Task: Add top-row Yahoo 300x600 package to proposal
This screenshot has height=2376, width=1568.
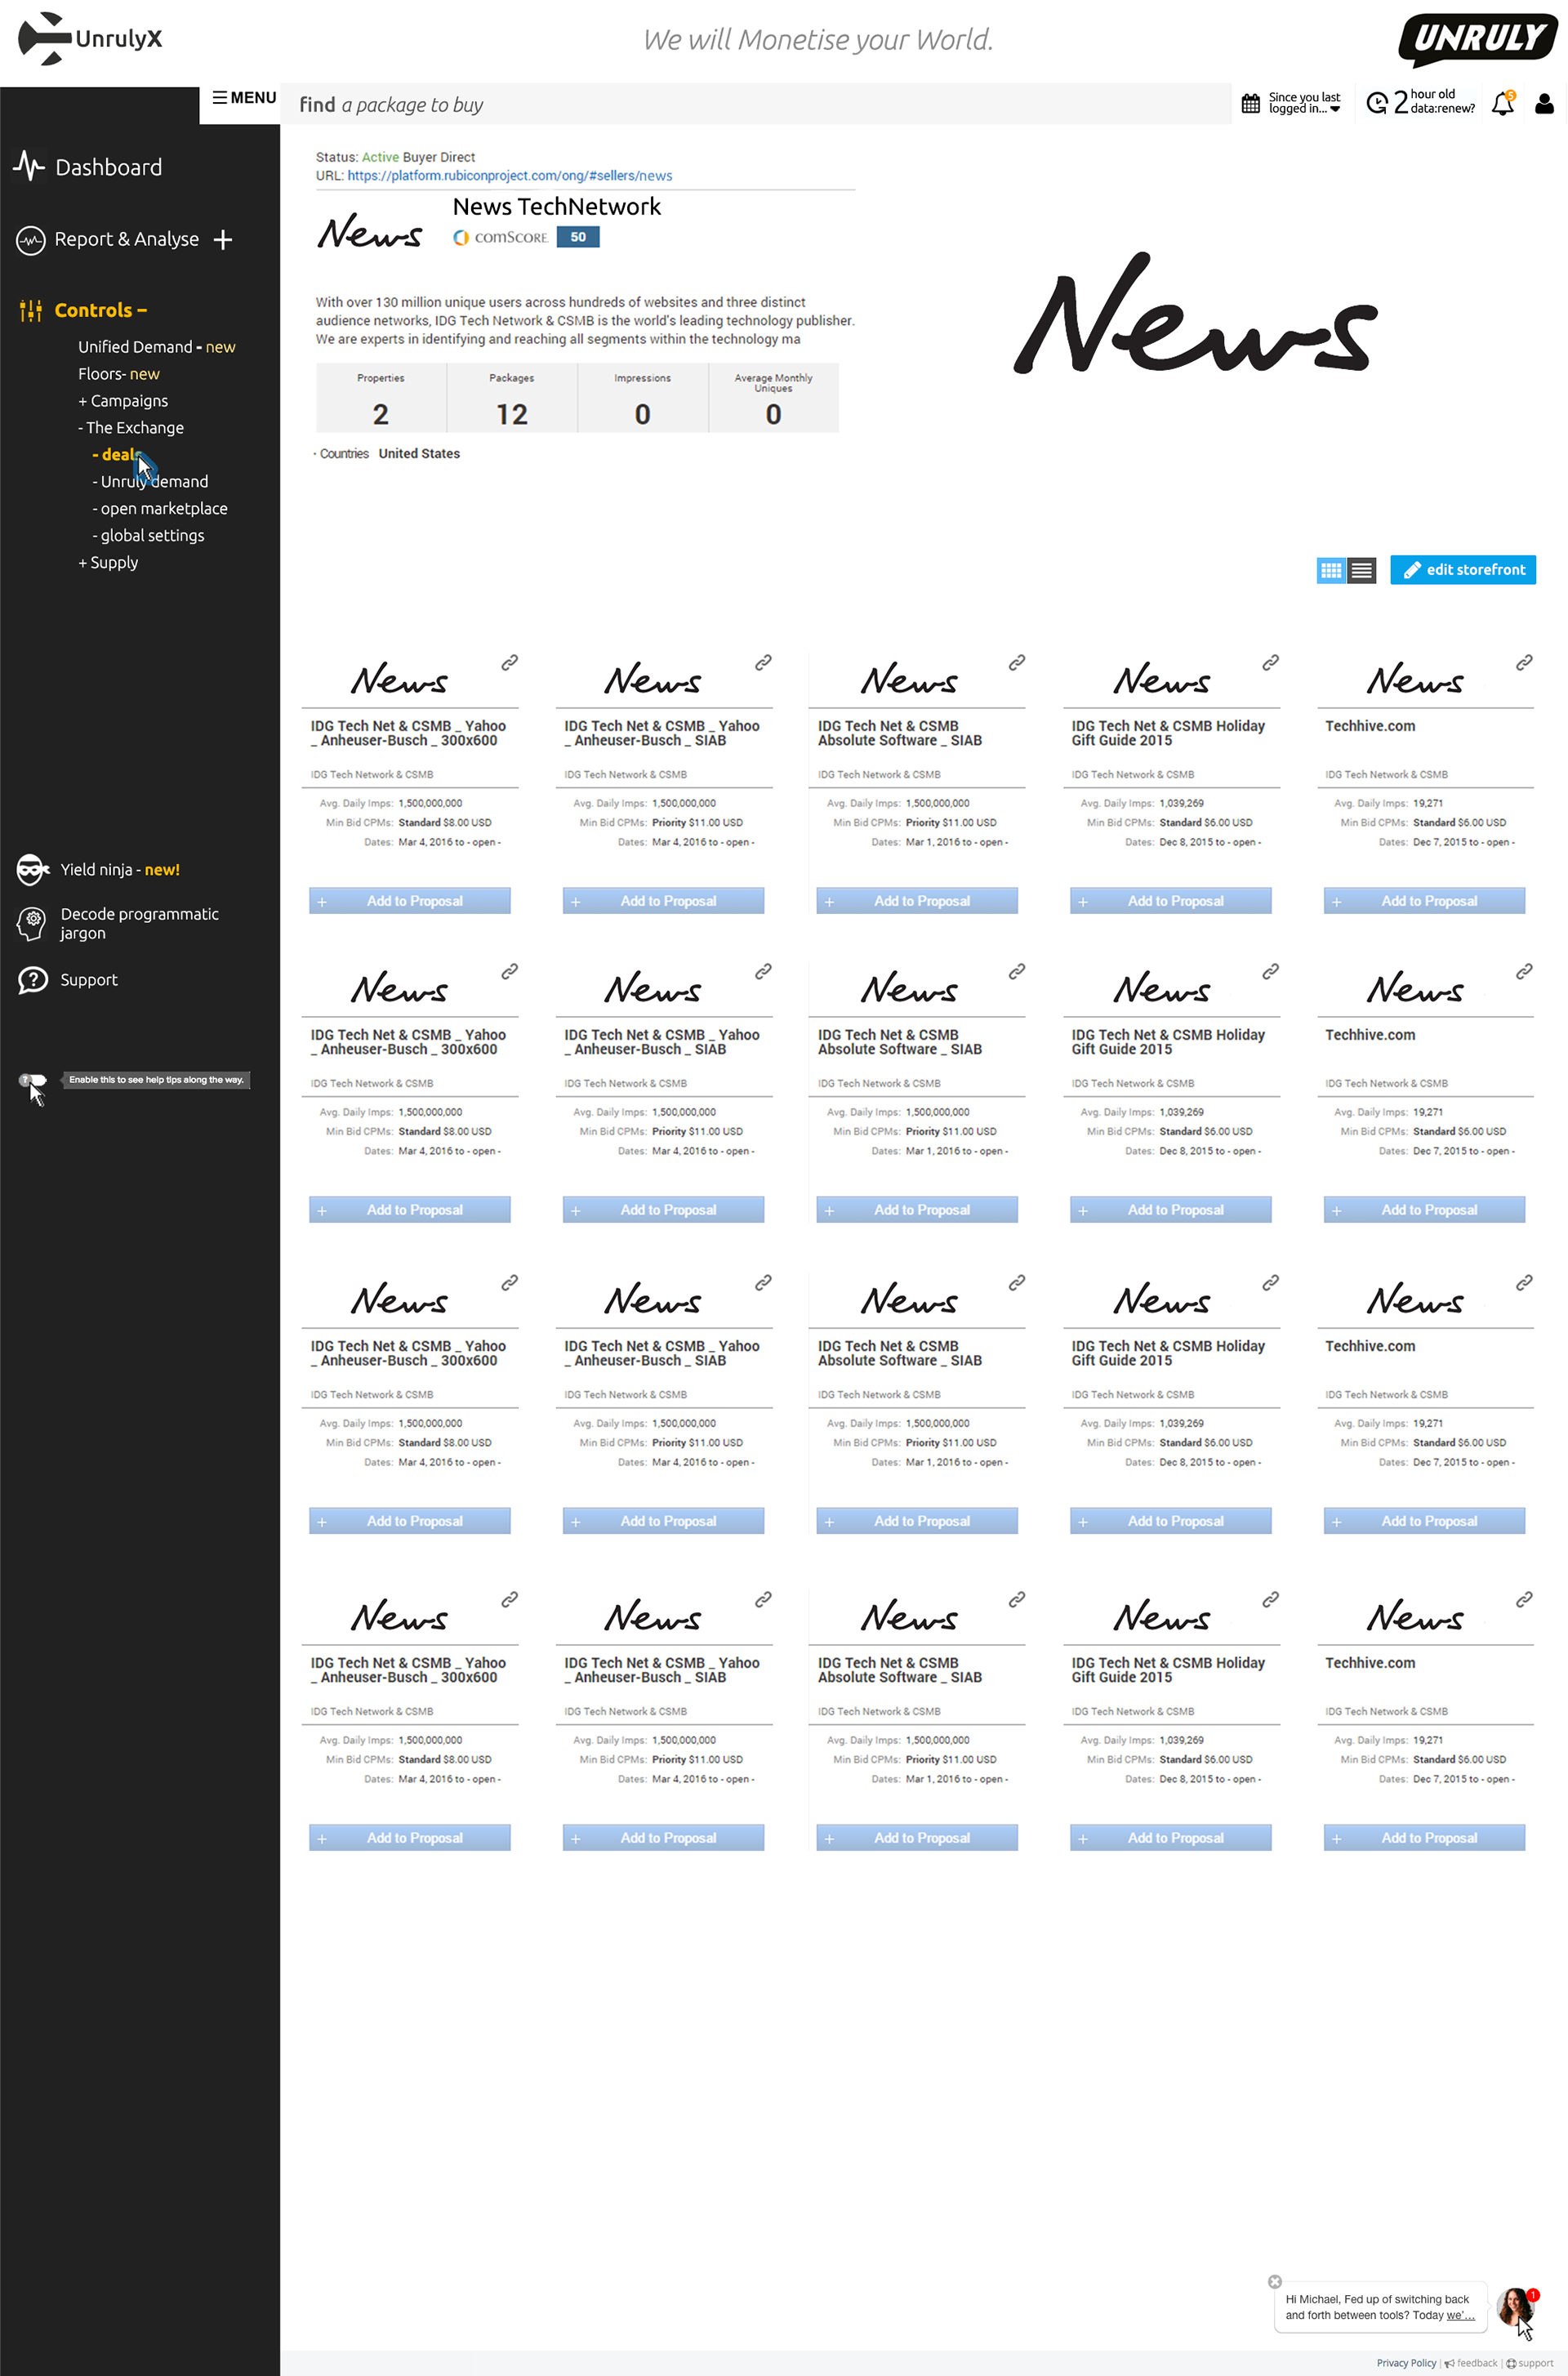Action: pyautogui.click(x=410, y=901)
